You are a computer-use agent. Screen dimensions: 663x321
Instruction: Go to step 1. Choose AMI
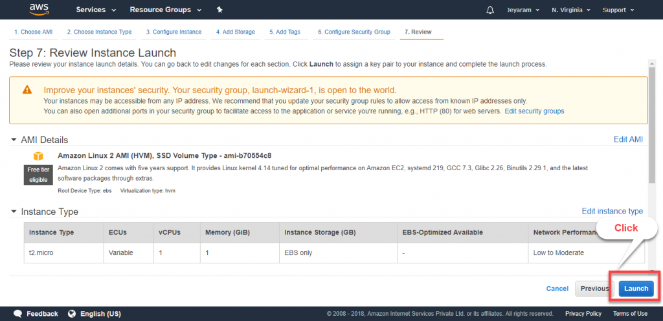click(x=34, y=32)
